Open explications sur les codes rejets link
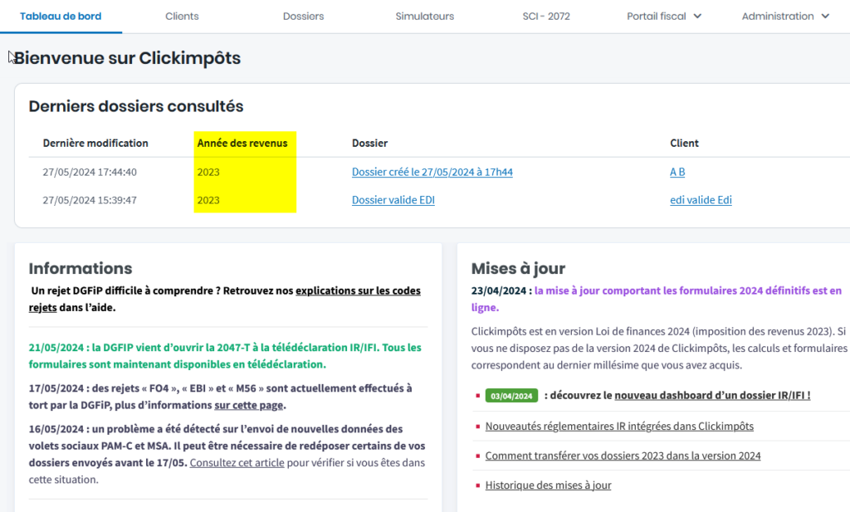 click(x=358, y=291)
